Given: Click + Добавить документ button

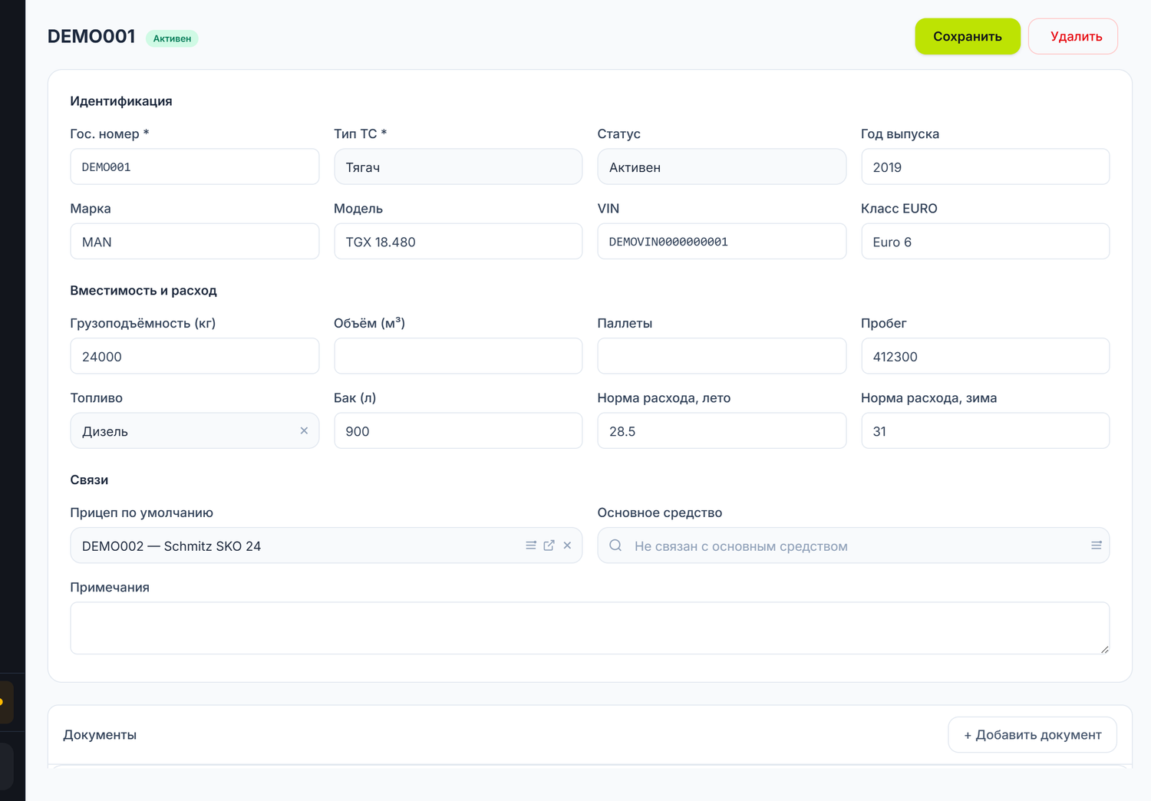Looking at the screenshot, I should tap(1032, 735).
